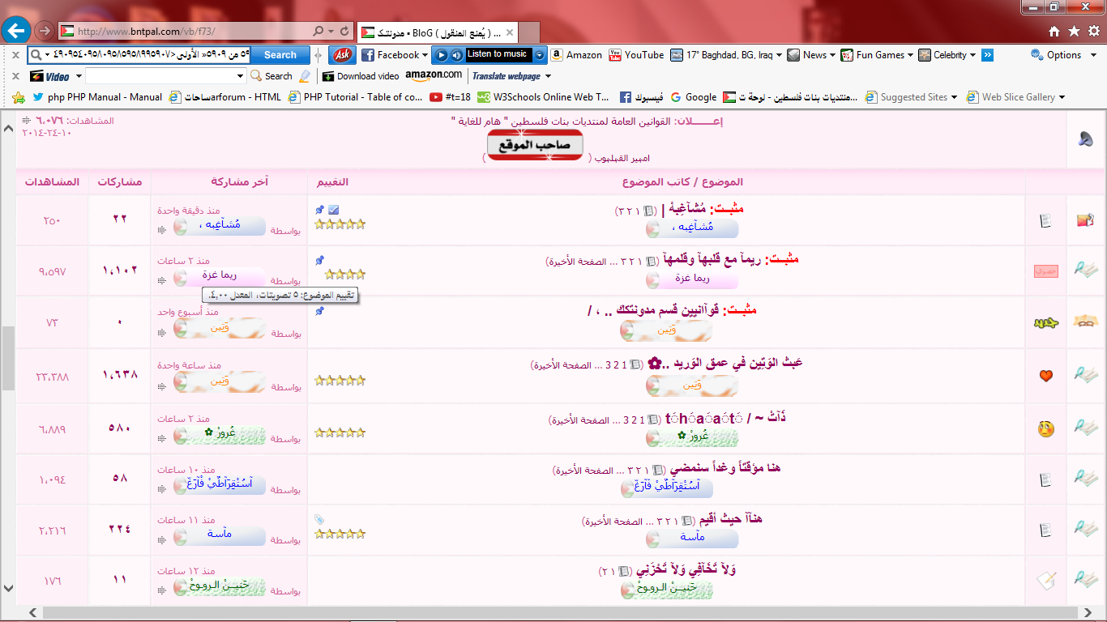Play music with the toolbar play button
This screenshot has width=1107, height=622.
tap(441, 55)
